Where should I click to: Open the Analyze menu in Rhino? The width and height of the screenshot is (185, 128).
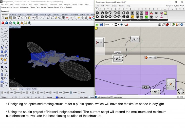tap(67, 5)
